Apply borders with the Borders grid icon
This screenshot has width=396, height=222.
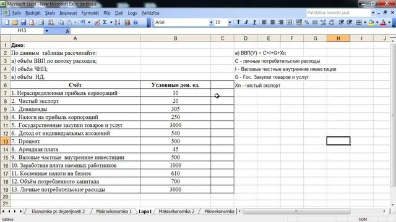click(359, 22)
